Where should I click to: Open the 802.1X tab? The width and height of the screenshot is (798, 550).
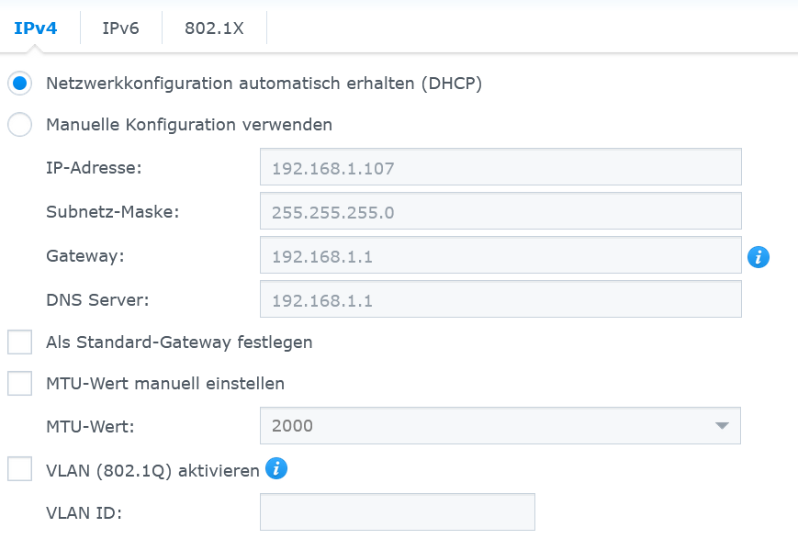214,28
